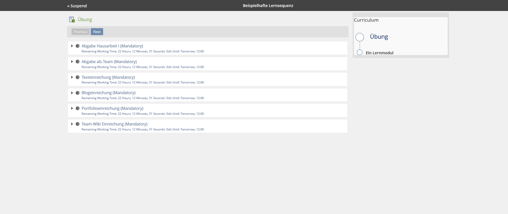Image resolution: width=508 pixels, height=214 pixels.
Task: Expand the Portfolioeinreichung assignment arrow
Action: point(72,108)
